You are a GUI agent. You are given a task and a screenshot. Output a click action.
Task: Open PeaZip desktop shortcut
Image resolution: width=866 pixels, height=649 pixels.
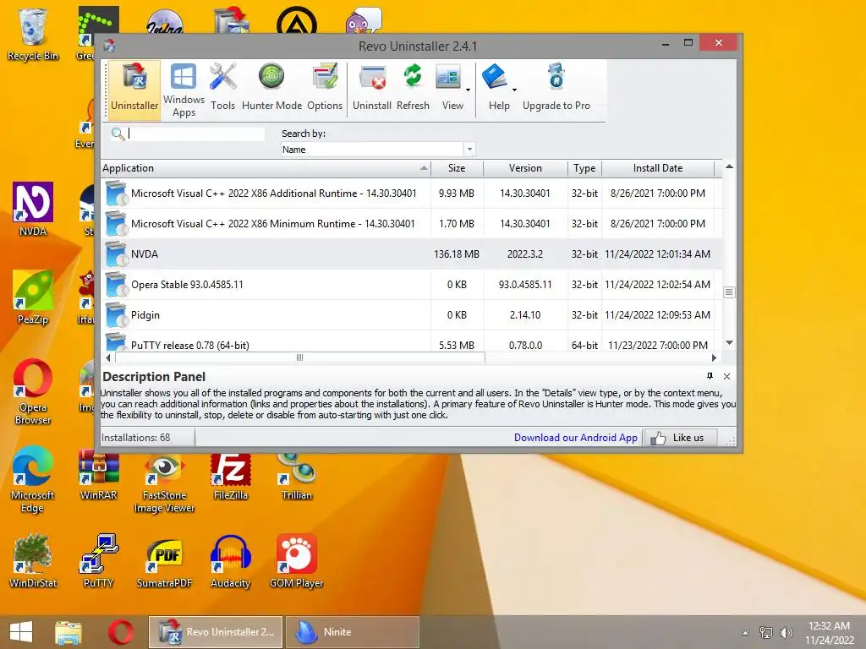(33, 298)
